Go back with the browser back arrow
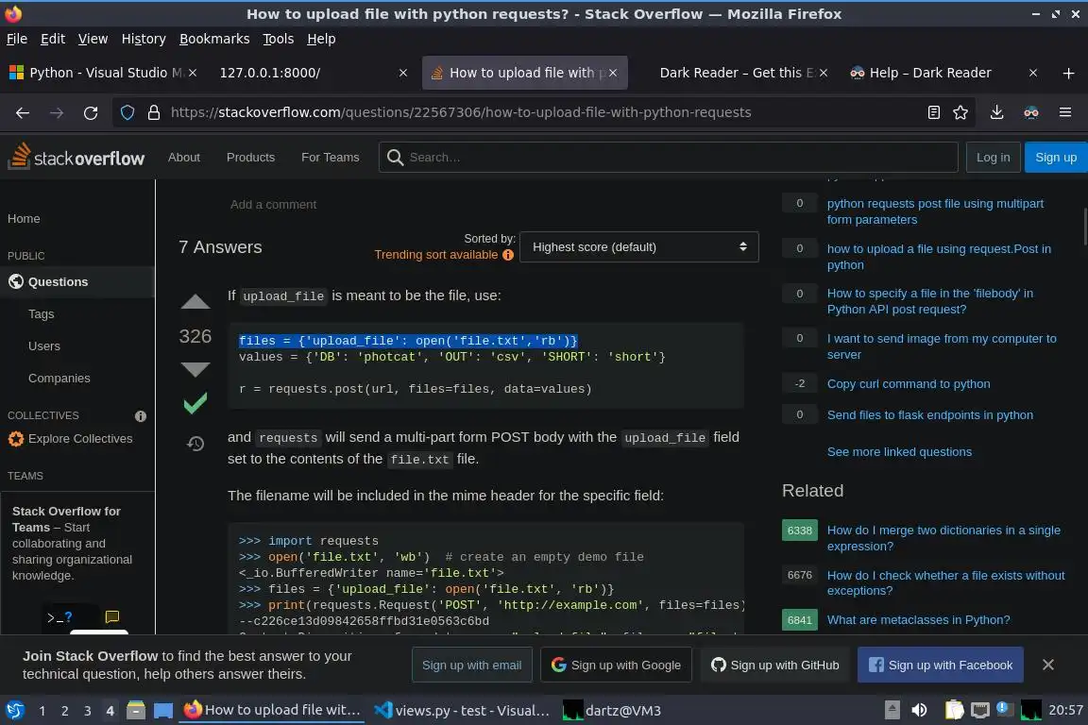This screenshot has width=1088, height=725. [x=23, y=112]
